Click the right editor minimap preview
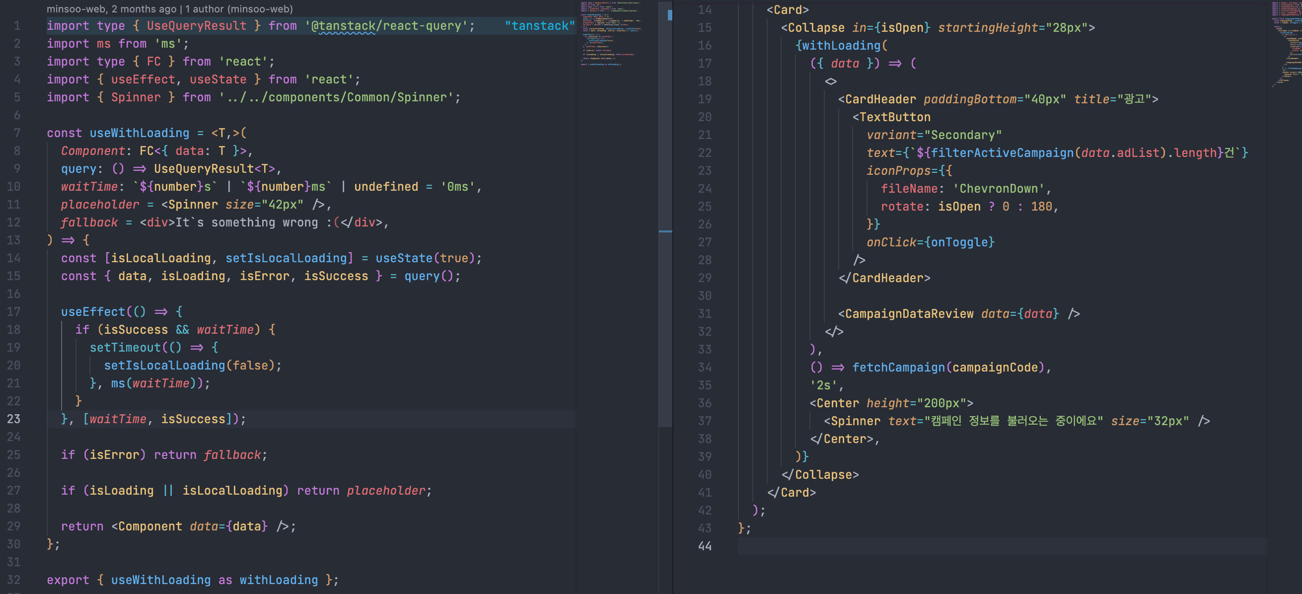 point(1286,43)
